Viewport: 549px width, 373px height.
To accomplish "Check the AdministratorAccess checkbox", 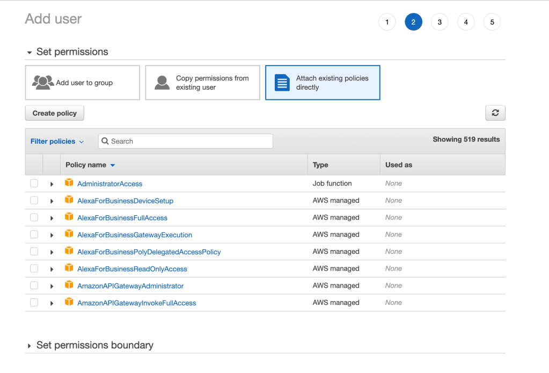I will (x=34, y=183).
